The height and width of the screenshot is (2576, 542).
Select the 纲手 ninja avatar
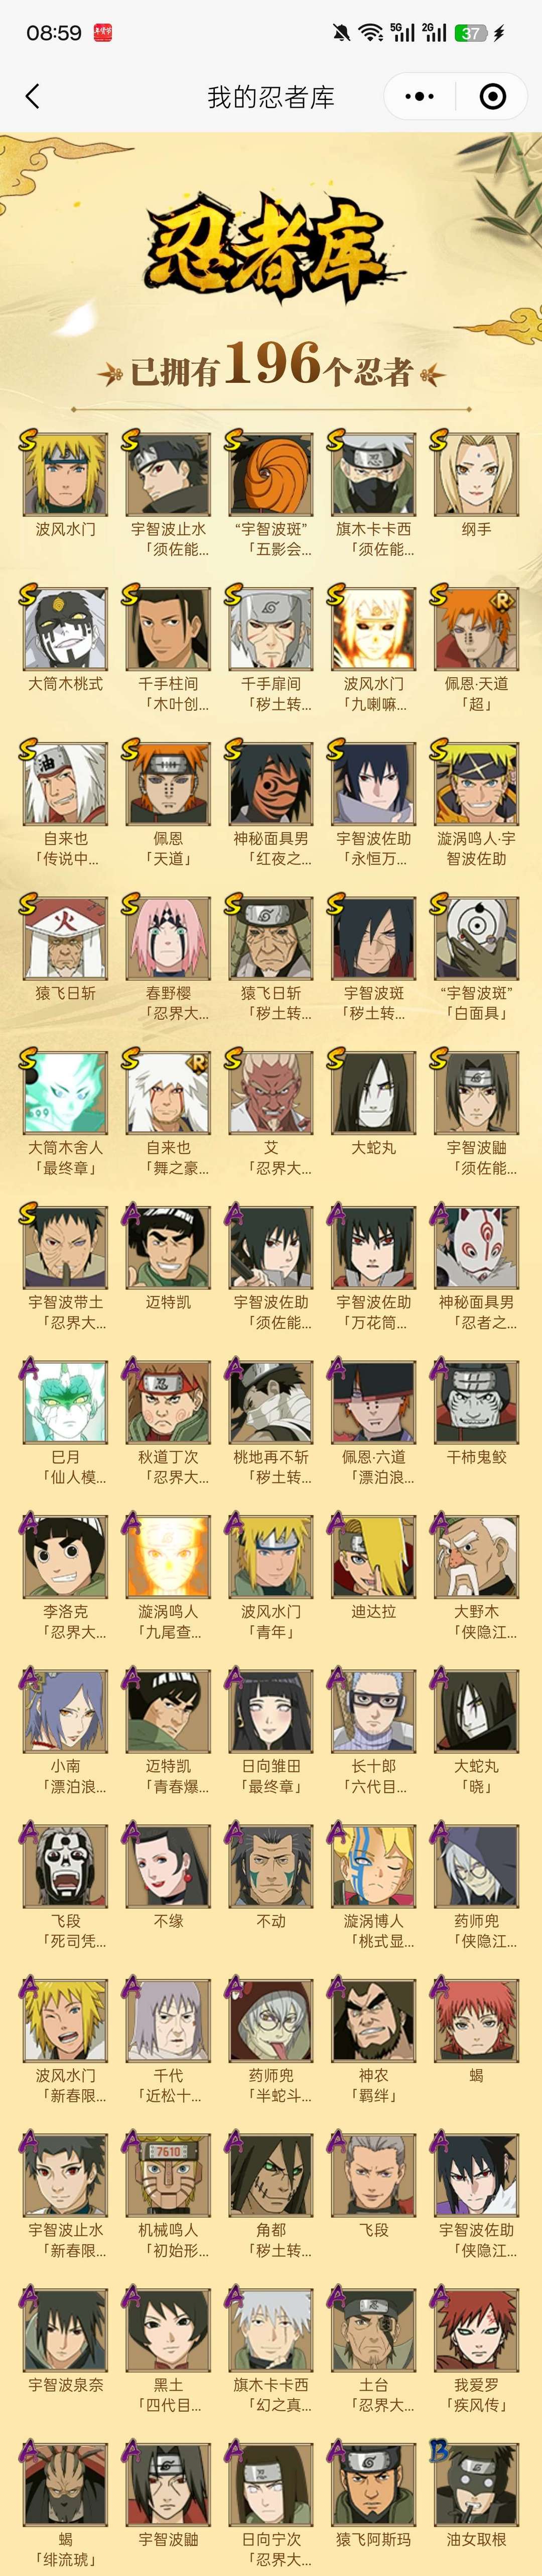(x=476, y=474)
